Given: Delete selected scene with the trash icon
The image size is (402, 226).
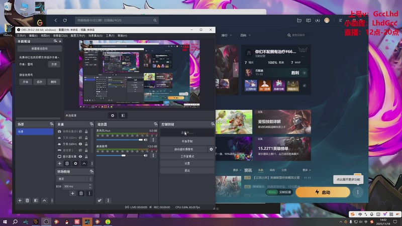Looking at the screenshot, I should (x=27, y=200).
